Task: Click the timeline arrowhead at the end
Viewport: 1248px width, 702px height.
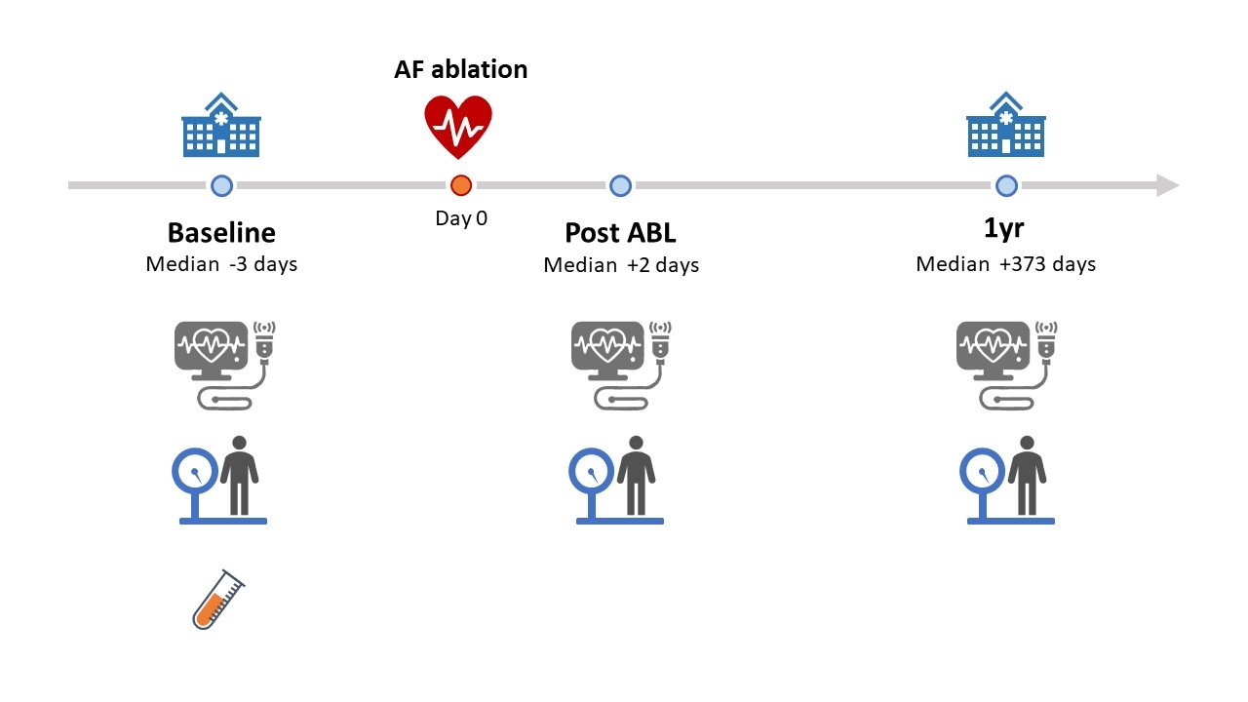Action: (x=1167, y=185)
